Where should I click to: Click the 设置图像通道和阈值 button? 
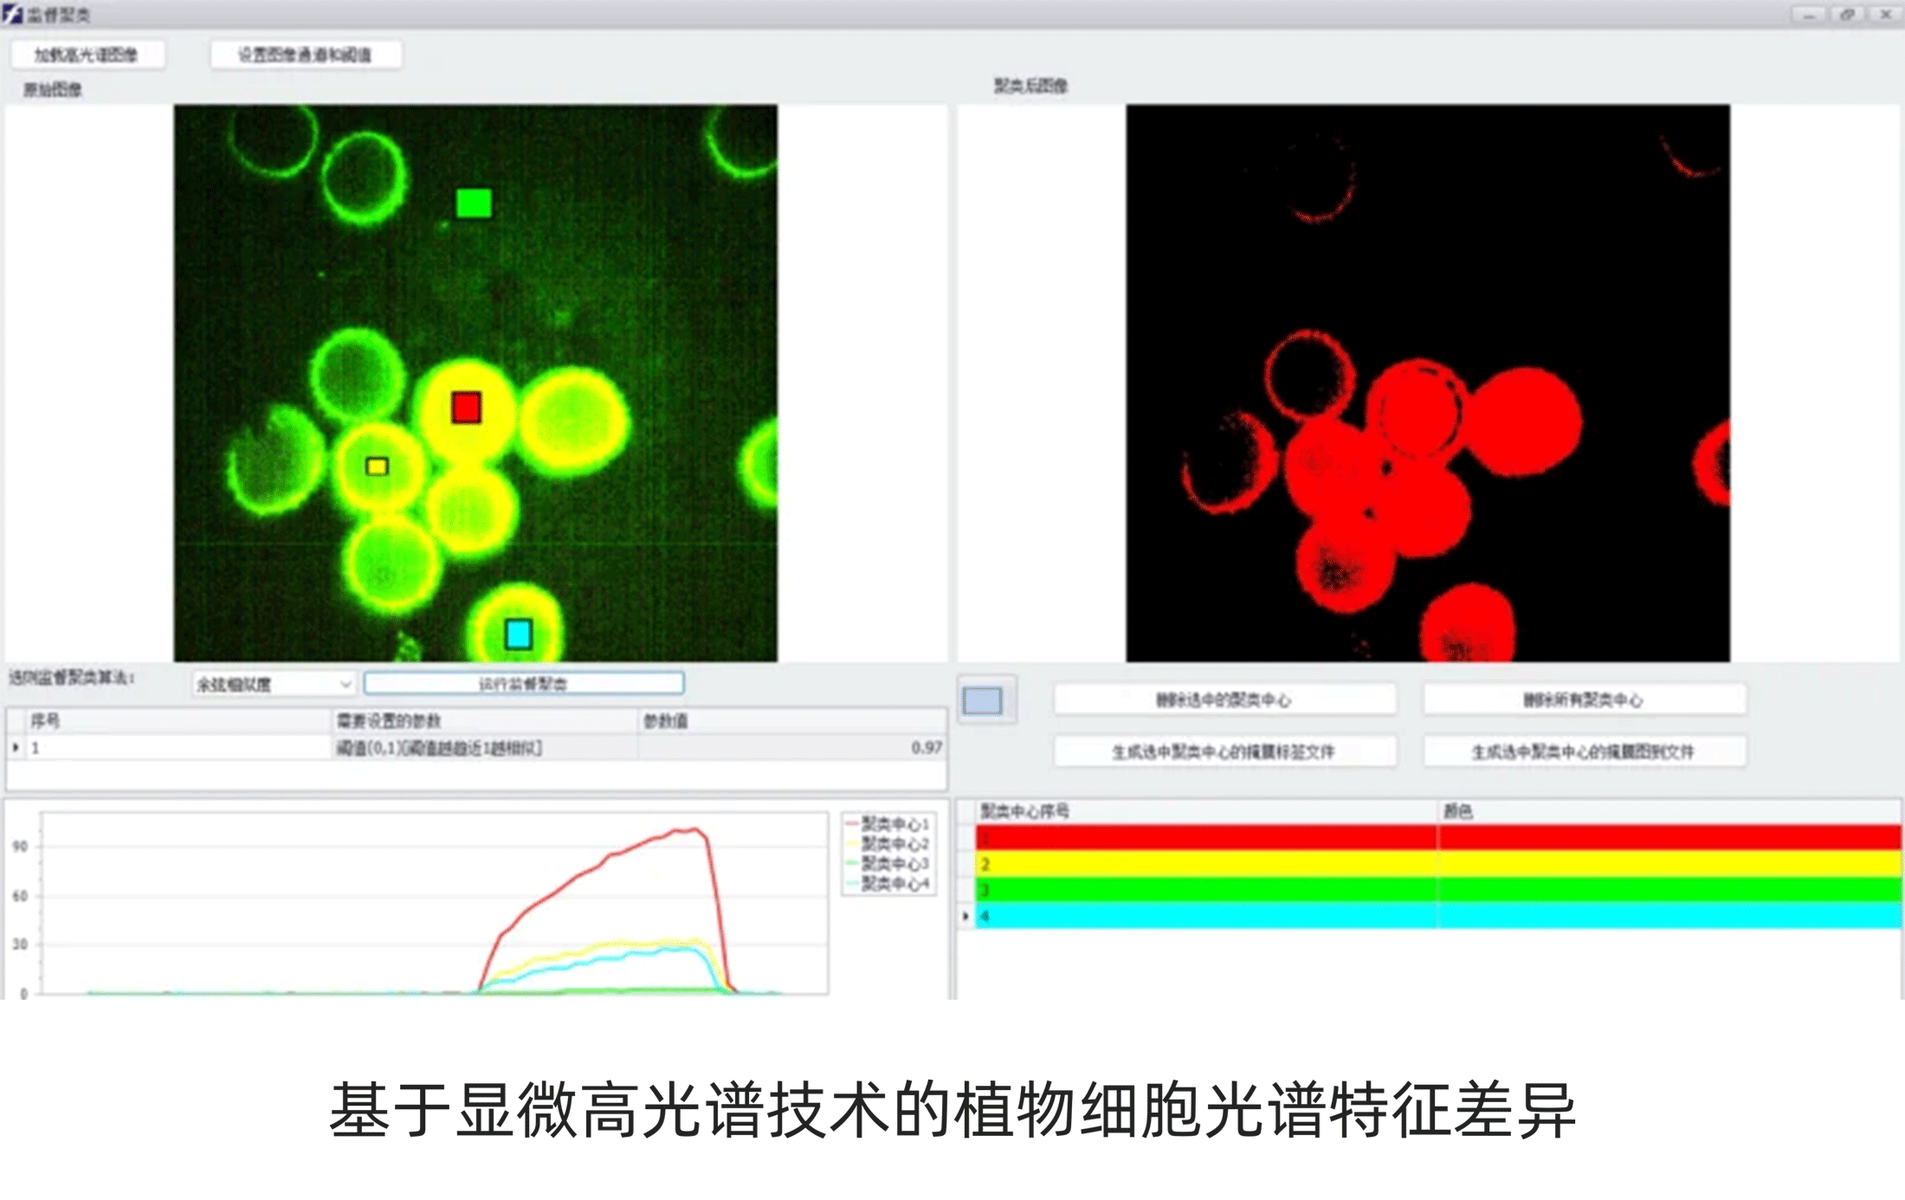point(305,55)
